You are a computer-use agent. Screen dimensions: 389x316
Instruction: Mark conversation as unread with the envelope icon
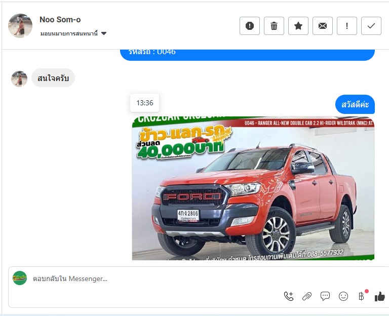click(323, 26)
